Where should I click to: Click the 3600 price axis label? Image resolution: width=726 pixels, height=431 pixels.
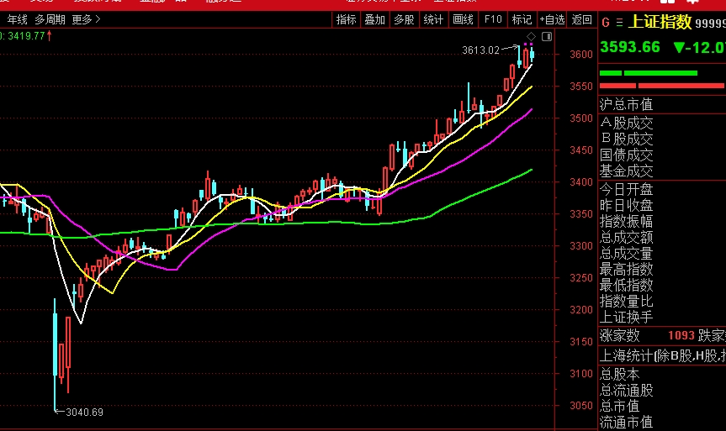click(581, 55)
